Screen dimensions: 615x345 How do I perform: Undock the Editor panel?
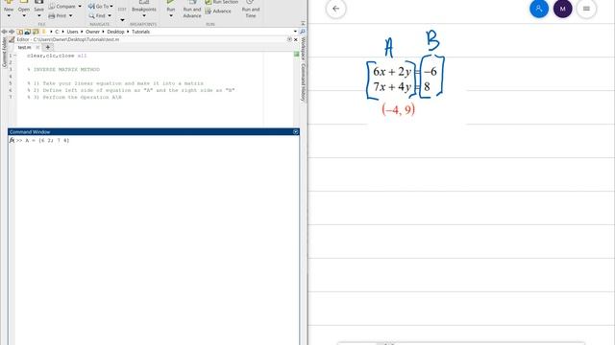pos(289,39)
